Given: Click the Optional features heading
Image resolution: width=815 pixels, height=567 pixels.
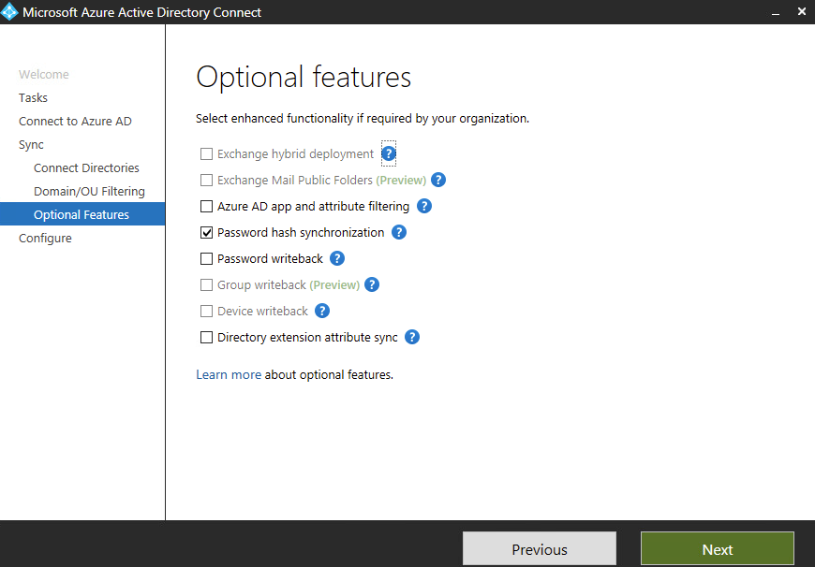Looking at the screenshot, I should (304, 78).
